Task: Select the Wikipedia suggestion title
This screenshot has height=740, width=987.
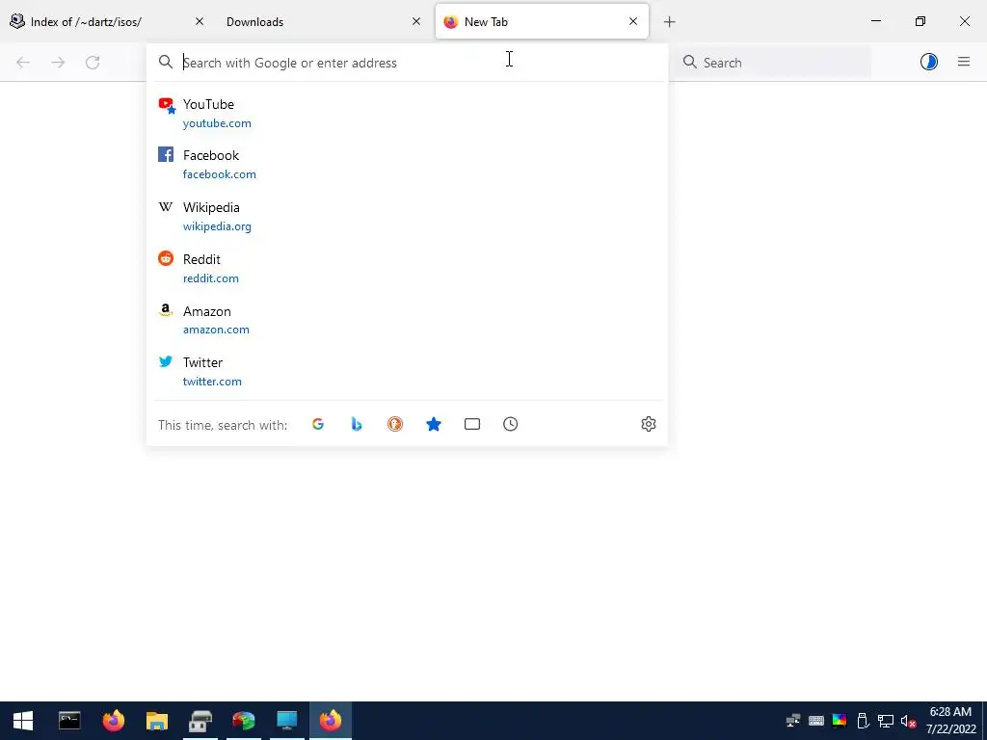Action: click(x=211, y=208)
